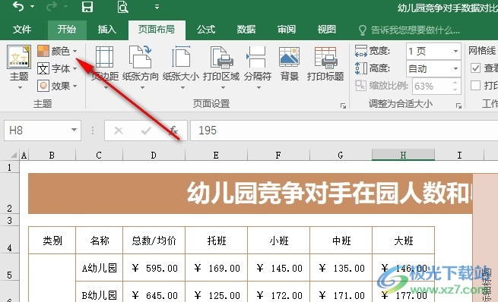The height and width of the screenshot is (302, 498).
Task: Open the 颜色 (Colors) theme dropdown
Action: coord(58,51)
